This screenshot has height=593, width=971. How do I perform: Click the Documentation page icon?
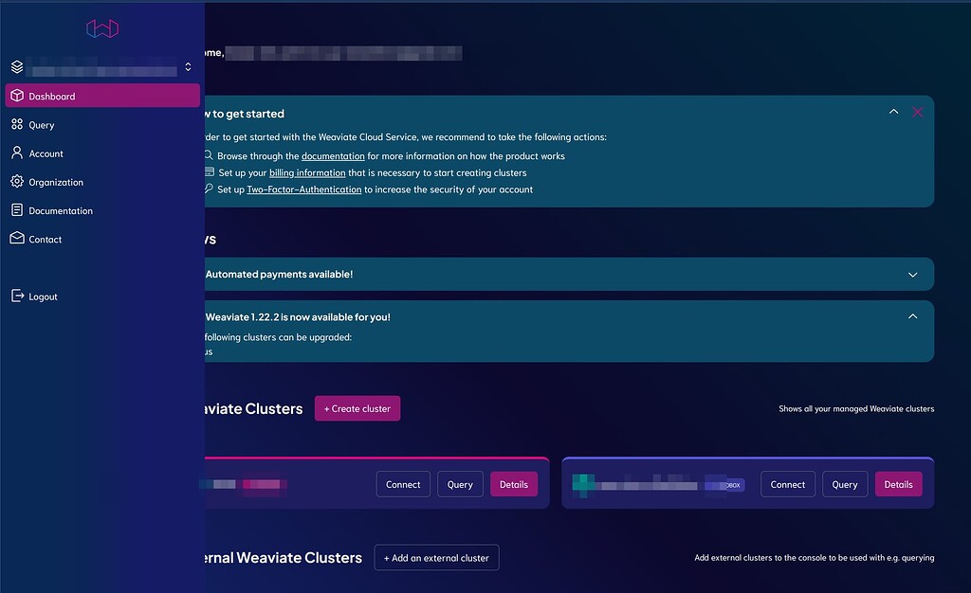[16, 209]
